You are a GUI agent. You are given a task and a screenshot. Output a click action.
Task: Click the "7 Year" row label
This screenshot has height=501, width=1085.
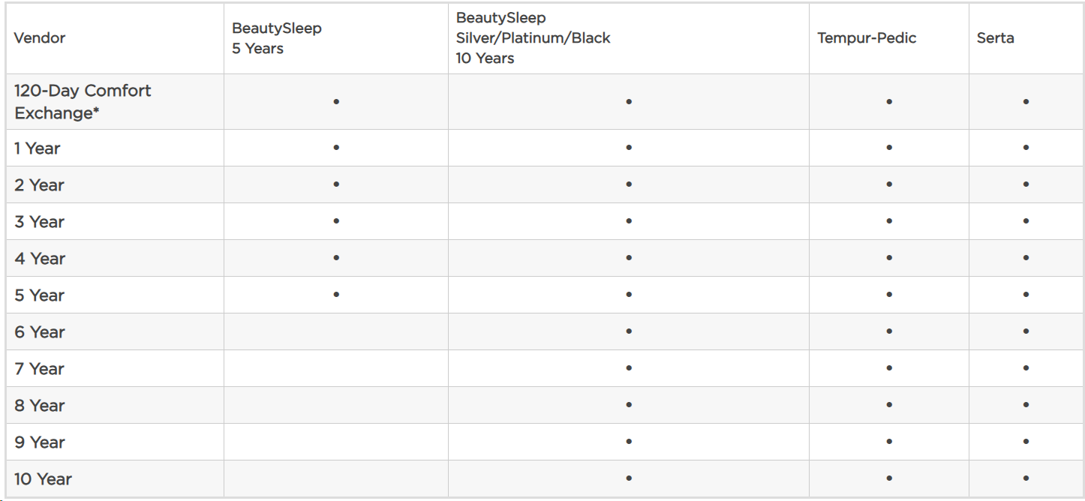39,369
